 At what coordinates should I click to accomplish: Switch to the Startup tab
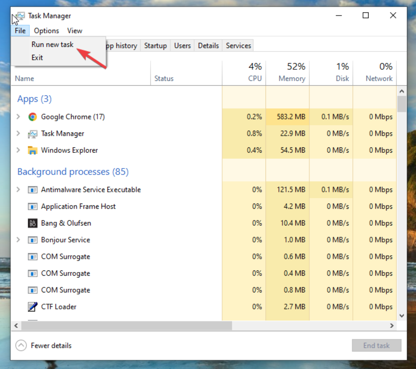coord(155,45)
